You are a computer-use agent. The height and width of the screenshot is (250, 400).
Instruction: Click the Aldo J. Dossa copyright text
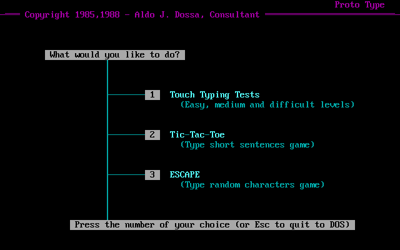(142, 15)
